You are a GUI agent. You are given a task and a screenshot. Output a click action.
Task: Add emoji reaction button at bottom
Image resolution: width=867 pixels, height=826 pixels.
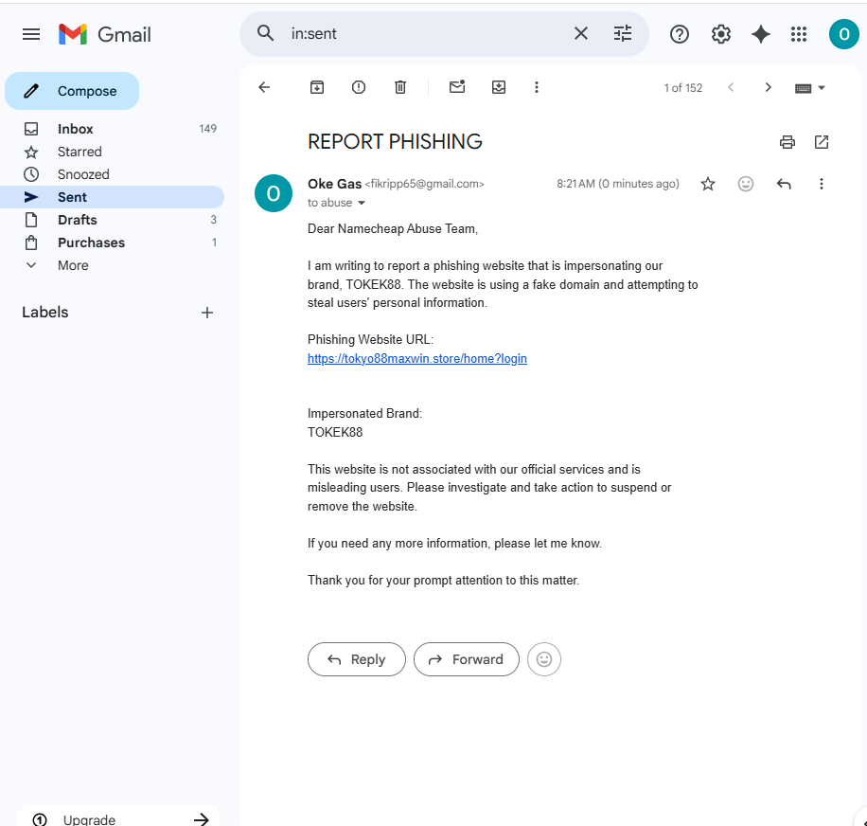click(x=544, y=659)
